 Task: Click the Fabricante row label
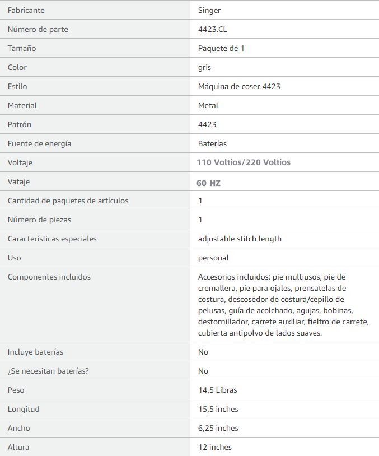26,10
